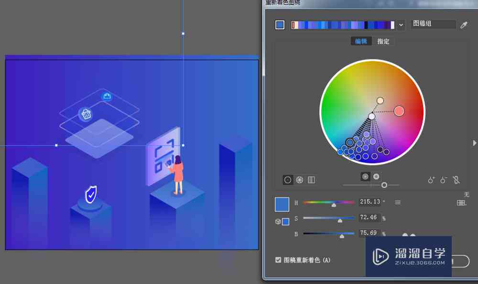
Task: Click the swatch library grid icon
Action: 461,203
